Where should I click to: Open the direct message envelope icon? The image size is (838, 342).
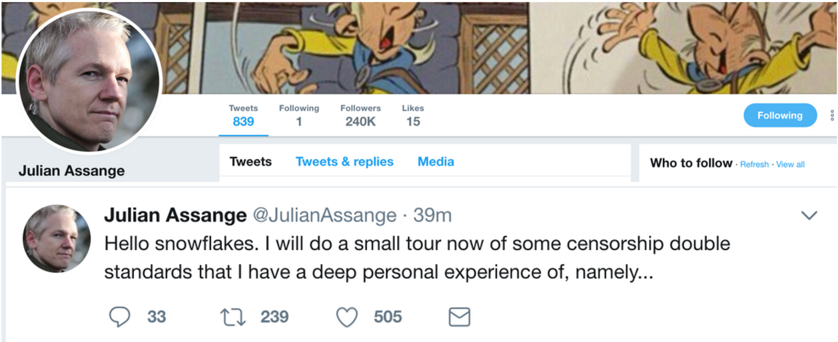tap(459, 317)
